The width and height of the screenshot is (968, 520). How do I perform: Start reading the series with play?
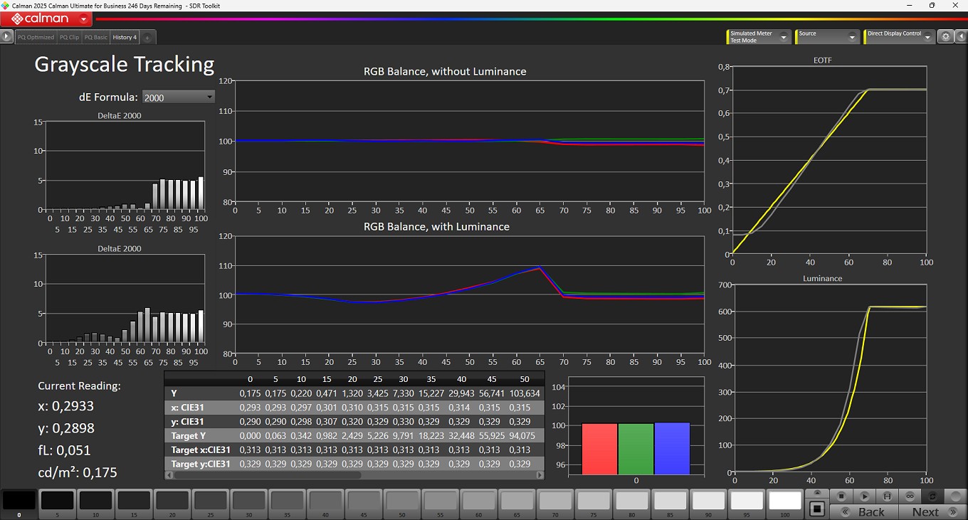(x=864, y=496)
